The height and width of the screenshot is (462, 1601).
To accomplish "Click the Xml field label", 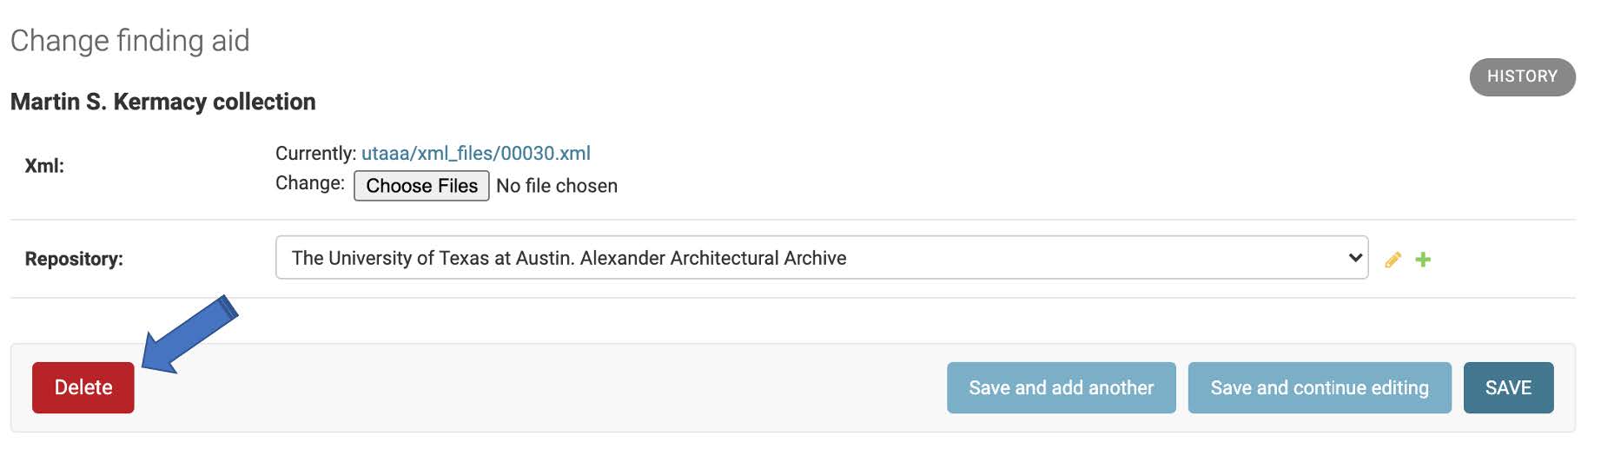I will (44, 166).
